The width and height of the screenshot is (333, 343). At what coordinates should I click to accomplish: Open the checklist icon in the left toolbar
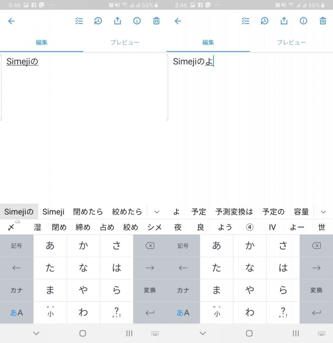tap(79, 21)
